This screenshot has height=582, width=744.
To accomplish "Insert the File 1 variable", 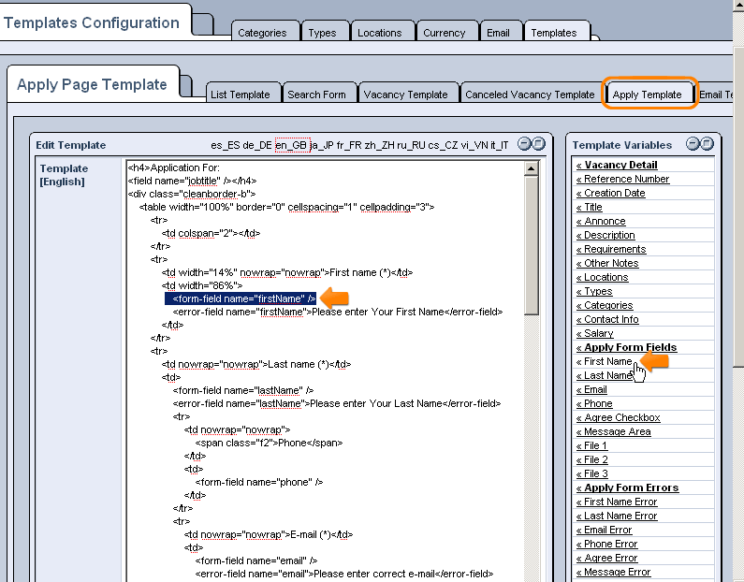I will pos(591,446).
